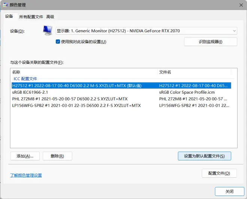
Task: Open the 所有配置文件 tab
Action: [x=31, y=17]
